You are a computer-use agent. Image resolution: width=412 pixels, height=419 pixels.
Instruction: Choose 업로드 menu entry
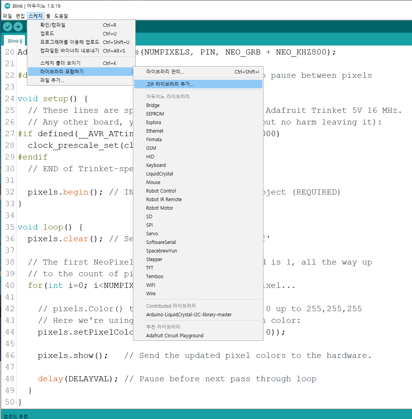click(x=81, y=34)
